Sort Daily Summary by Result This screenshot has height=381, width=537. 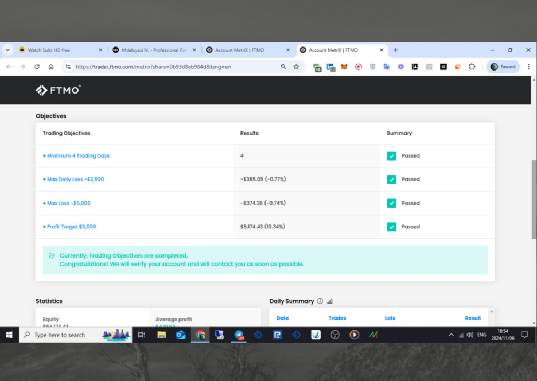pyautogui.click(x=473, y=318)
